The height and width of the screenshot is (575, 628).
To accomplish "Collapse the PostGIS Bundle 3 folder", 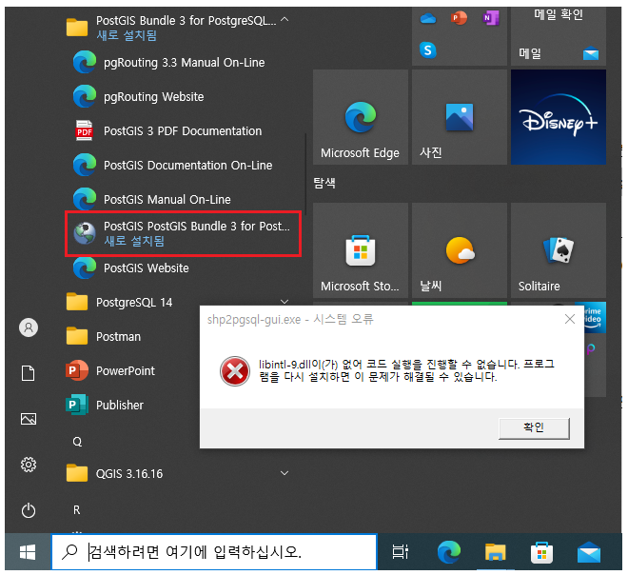I will 285,20.
